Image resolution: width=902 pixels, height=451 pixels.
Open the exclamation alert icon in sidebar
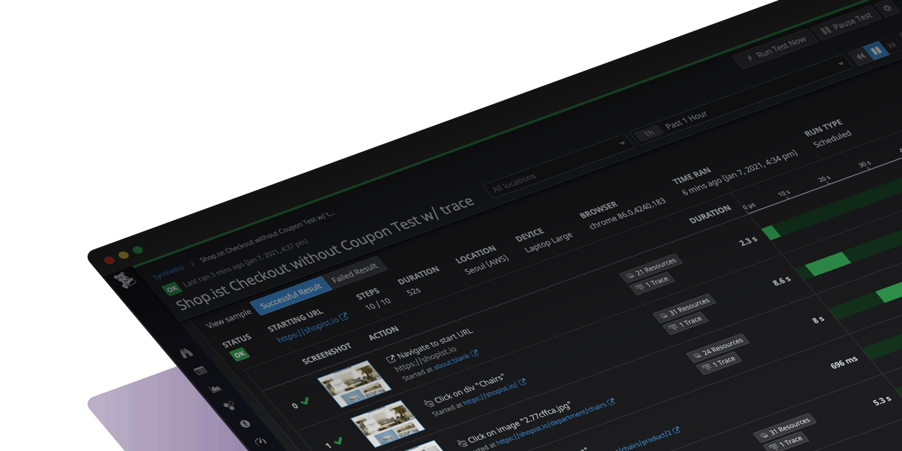pos(245,423)
